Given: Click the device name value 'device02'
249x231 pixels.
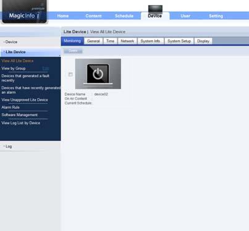Looking at the screenshot, I should click(101, 94).
